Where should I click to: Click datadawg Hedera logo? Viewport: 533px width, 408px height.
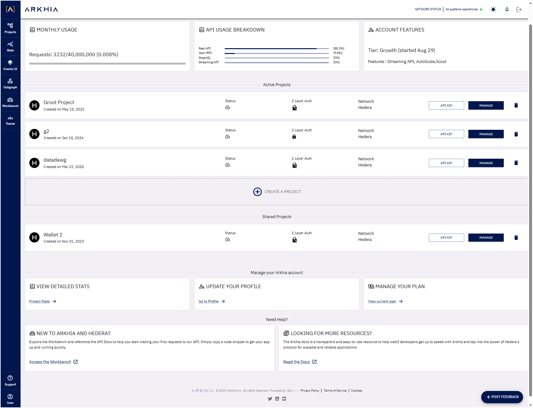(34, 163)
